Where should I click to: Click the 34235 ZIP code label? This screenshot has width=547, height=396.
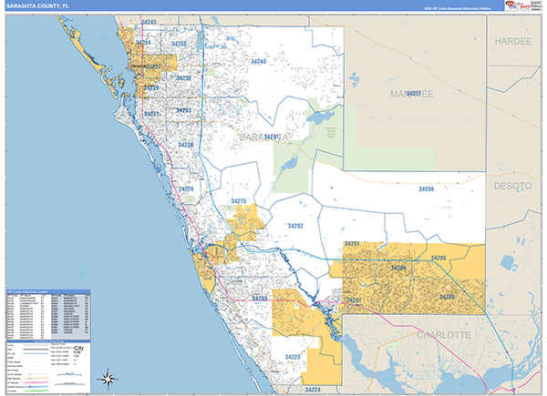[179, 44]
